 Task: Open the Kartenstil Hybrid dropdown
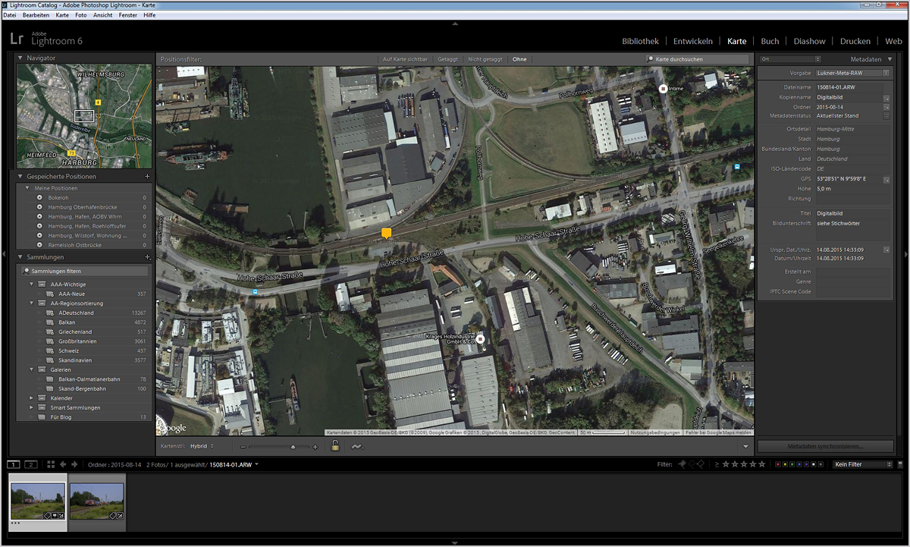[202, 446]
